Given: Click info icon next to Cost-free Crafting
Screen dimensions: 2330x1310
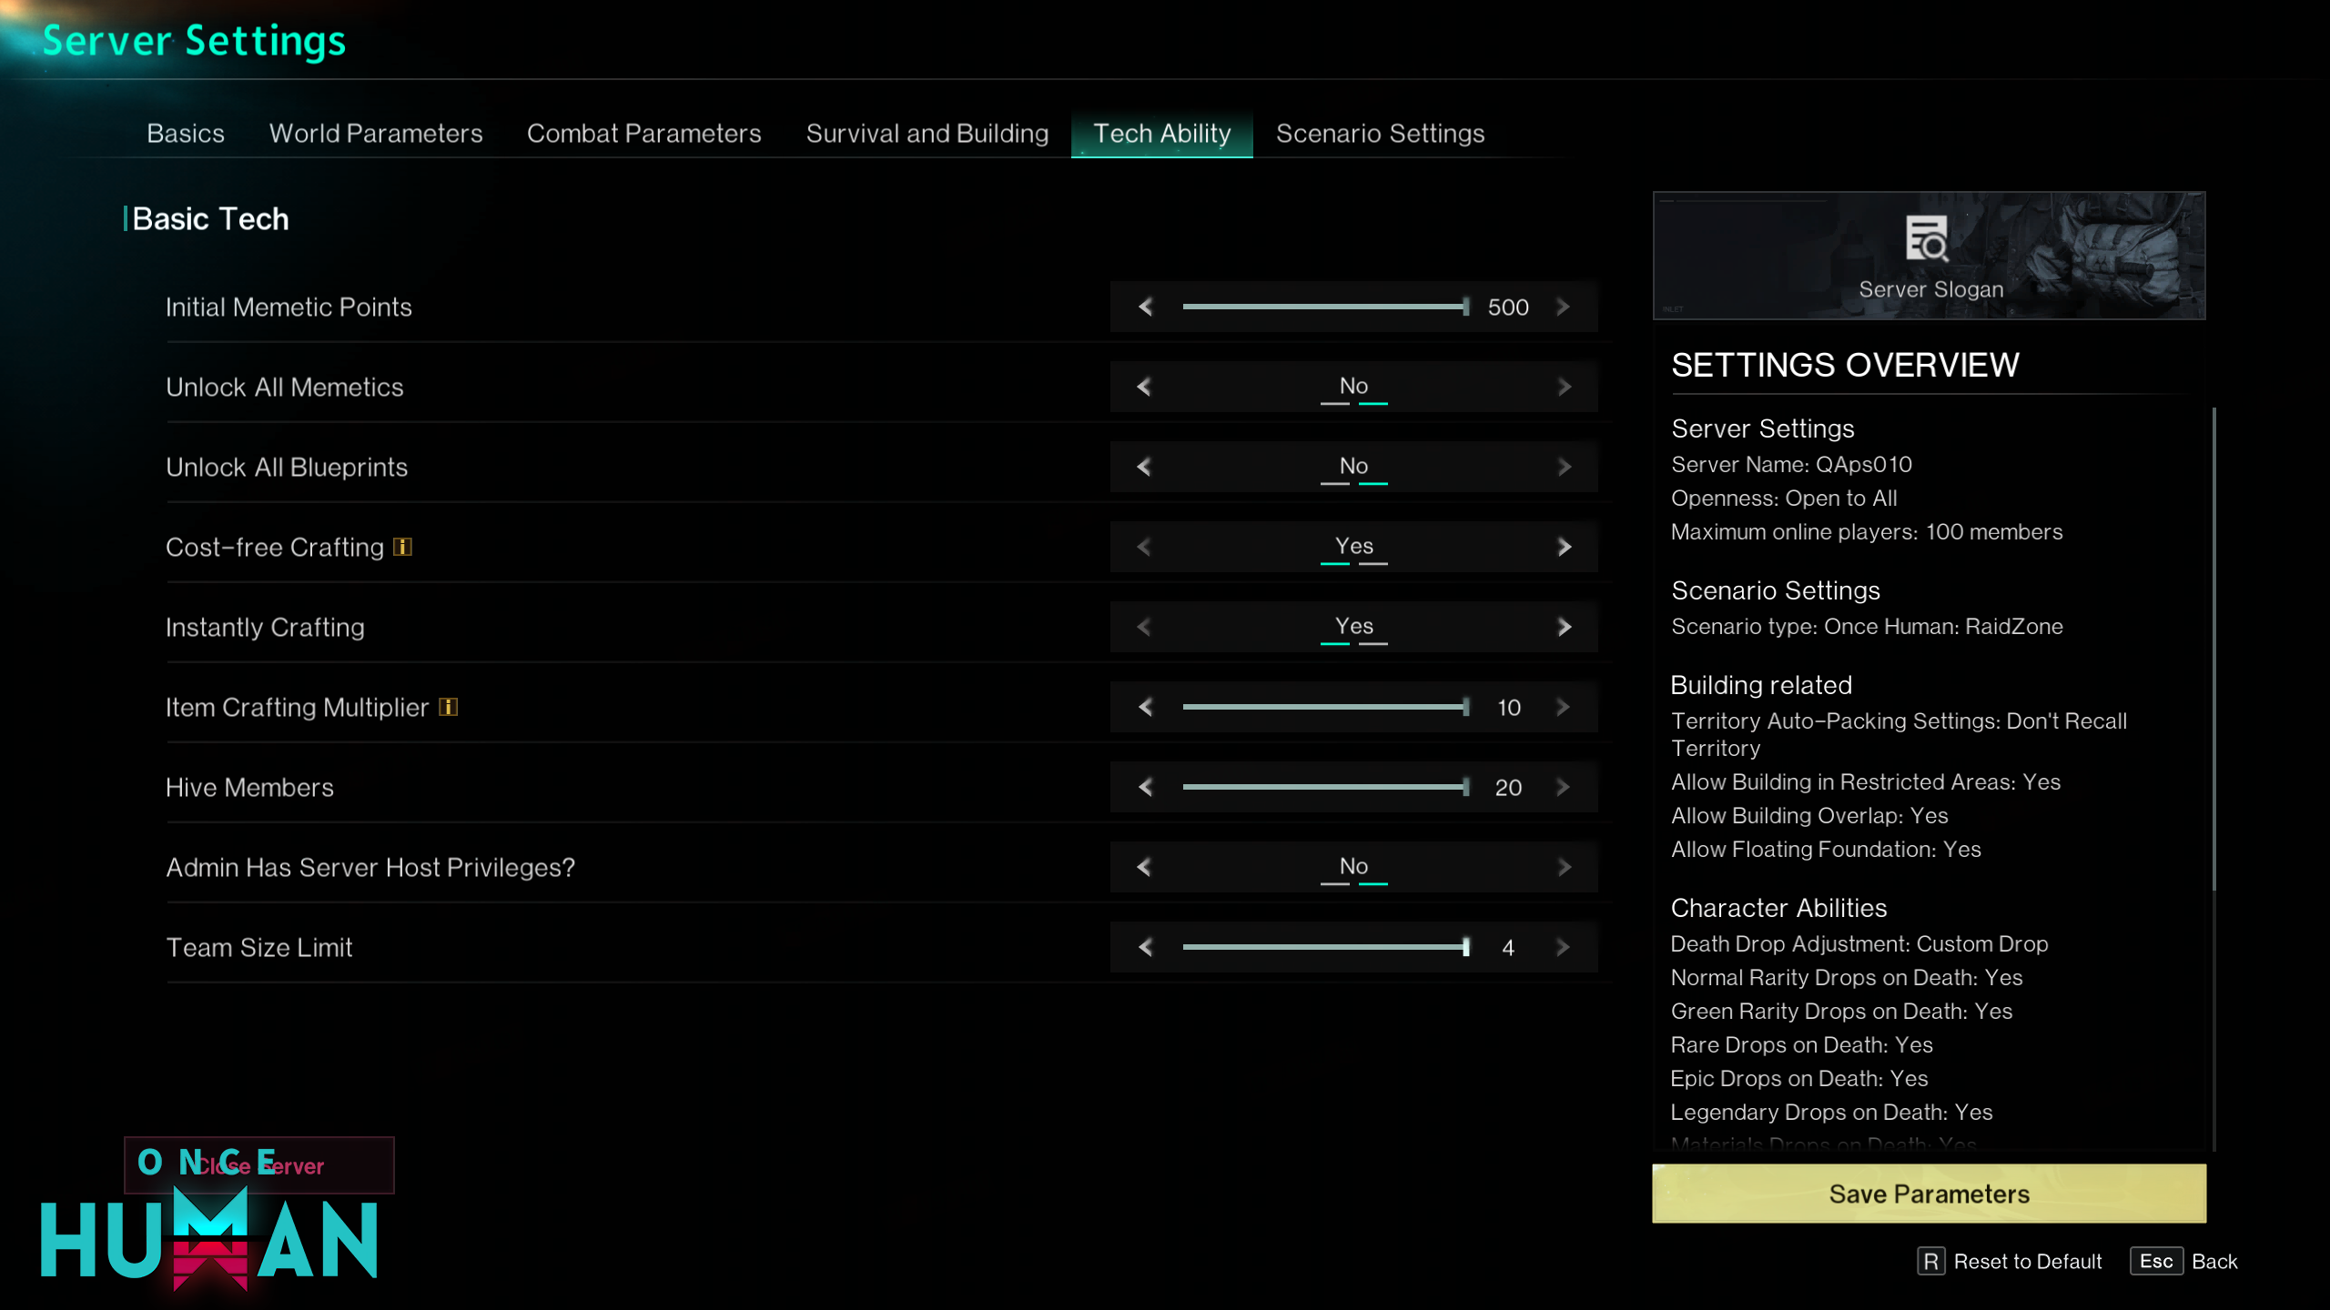Looking at the screenshot, I should tap(402, 547).
